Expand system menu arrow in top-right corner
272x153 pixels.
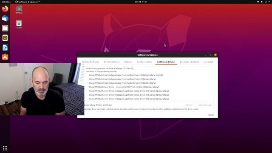(x=269, y=2)
